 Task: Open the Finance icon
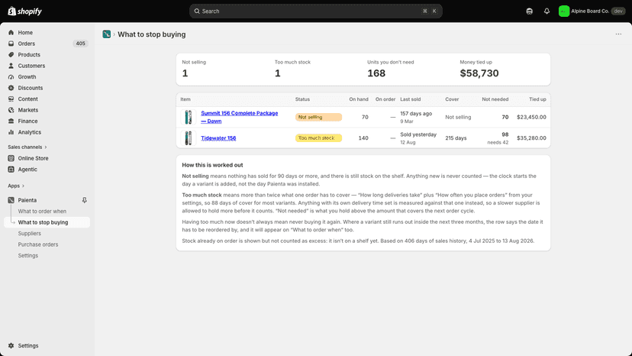tap(11, 121)
